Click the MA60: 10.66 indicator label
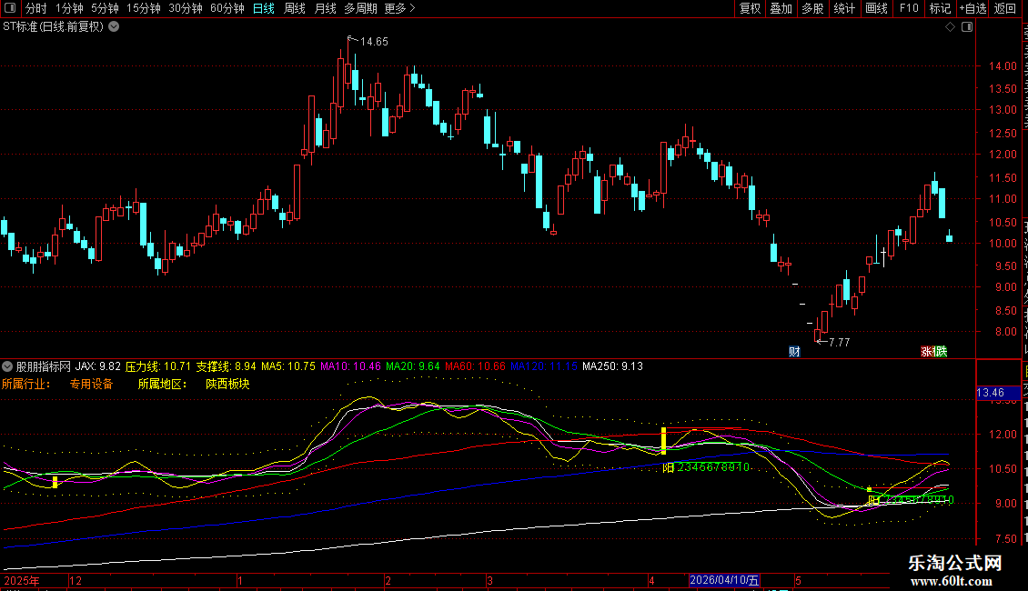1028x591 pixels. pos(475,366)
